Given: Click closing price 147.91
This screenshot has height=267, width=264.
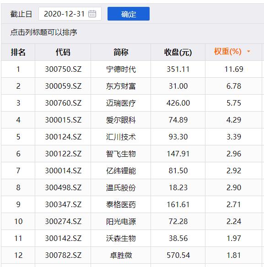Looking at the screenshot, I should pos(178,154).
